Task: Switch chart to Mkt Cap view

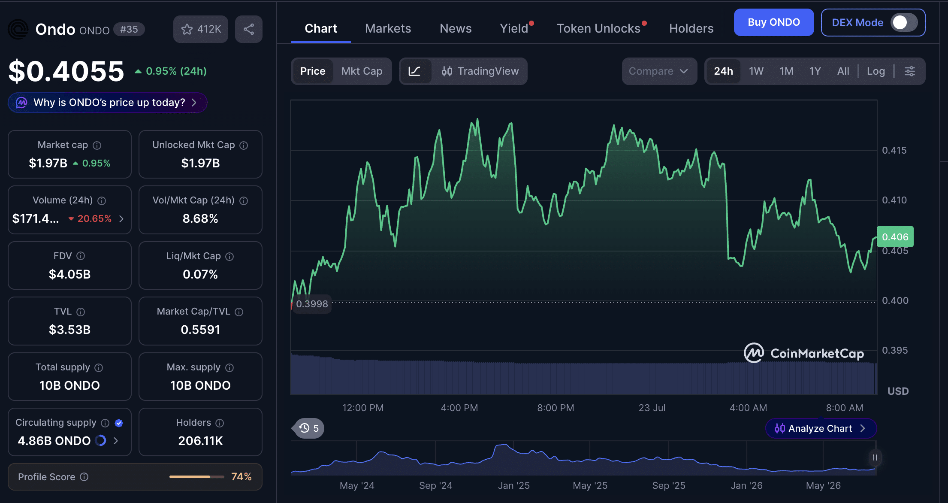Action: 362,71
